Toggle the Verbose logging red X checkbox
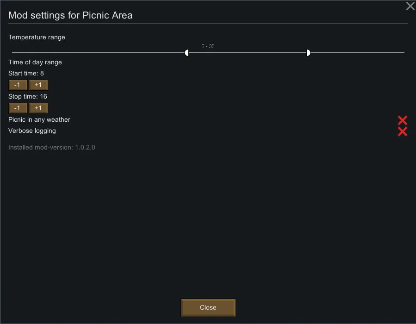 point(403,131)
